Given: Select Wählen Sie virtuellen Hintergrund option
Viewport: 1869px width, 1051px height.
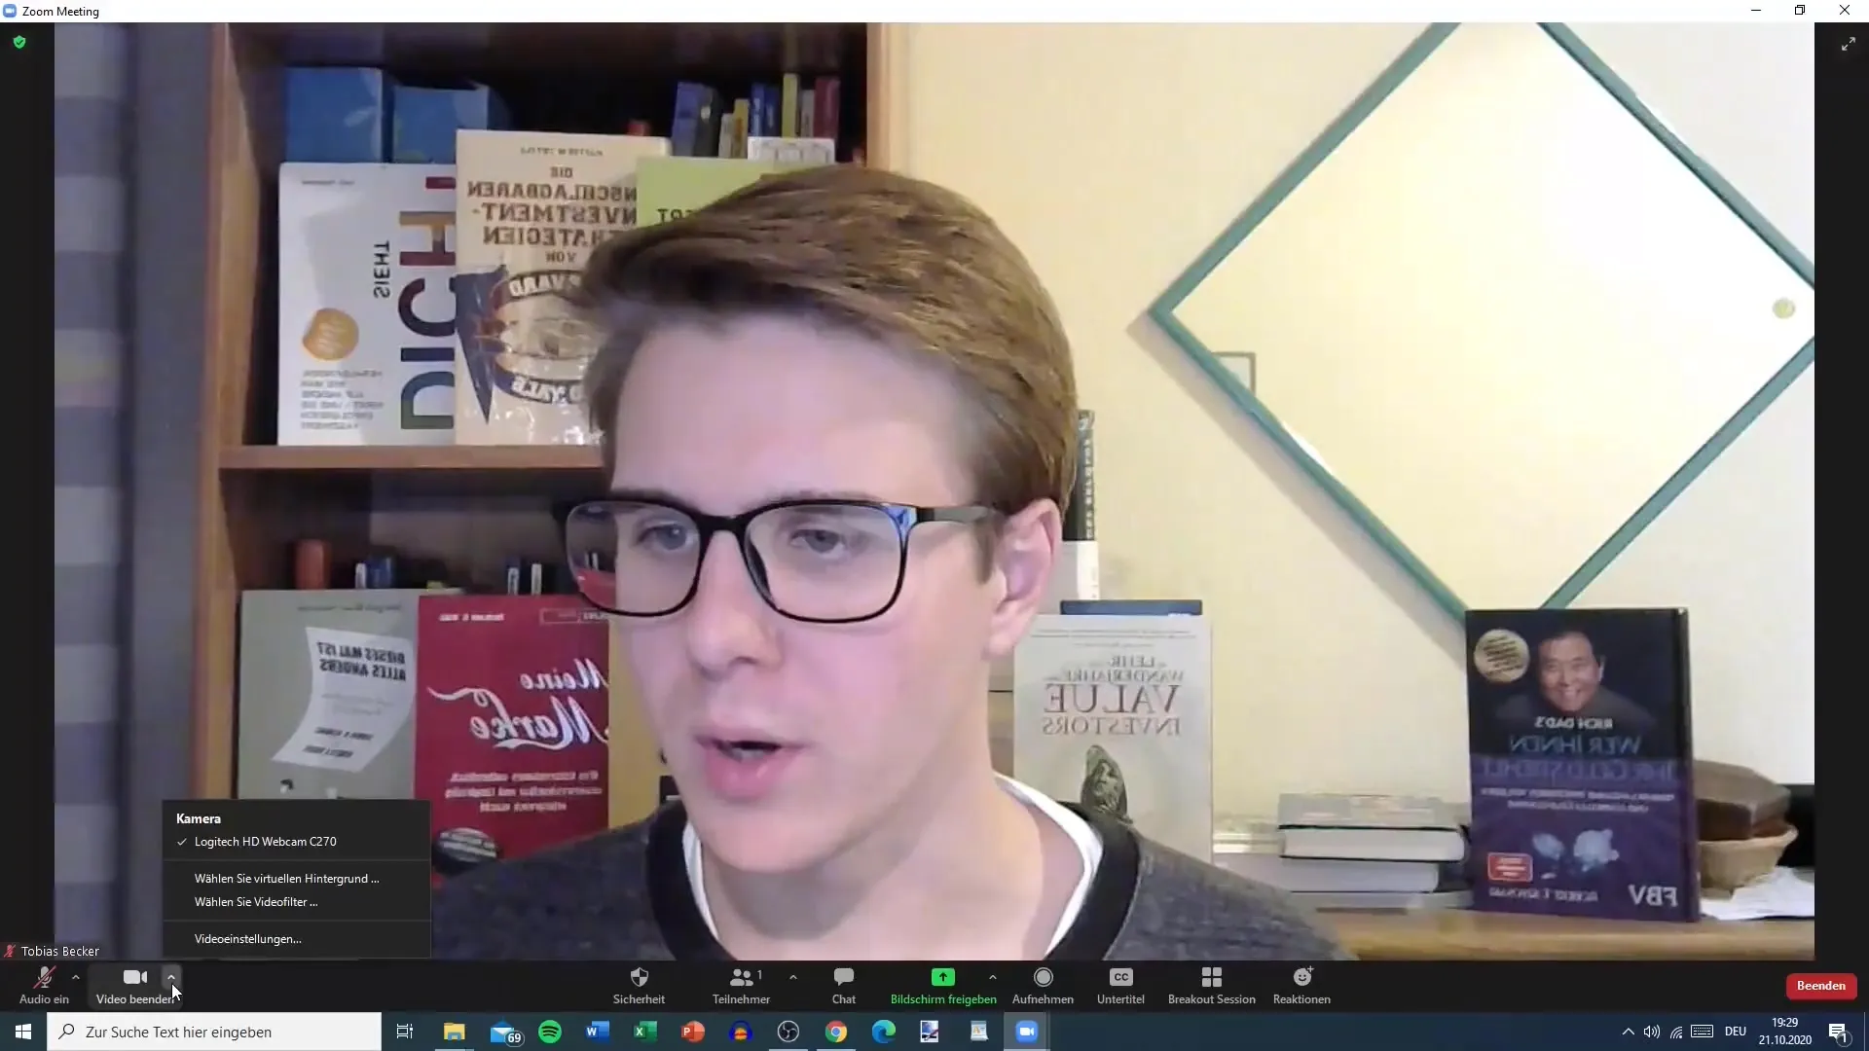Looking at the screenshot, I should click(286, 878).
